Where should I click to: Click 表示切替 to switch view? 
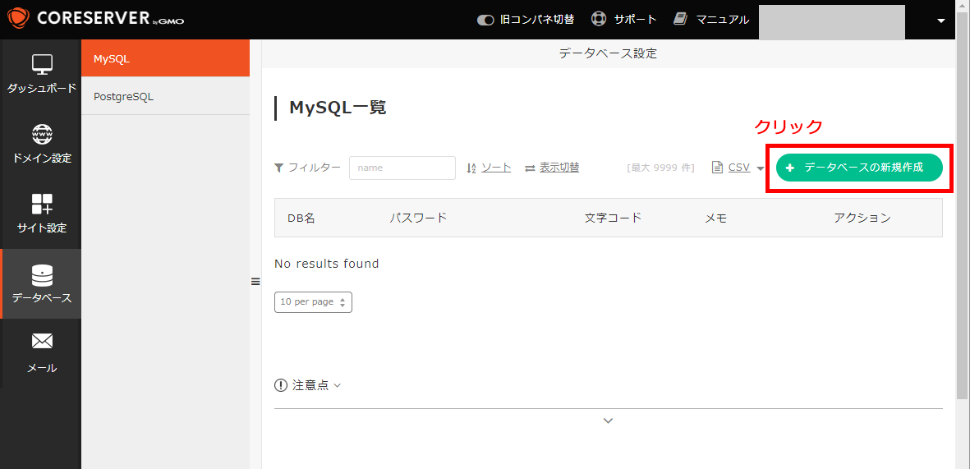tap(559, 168)
